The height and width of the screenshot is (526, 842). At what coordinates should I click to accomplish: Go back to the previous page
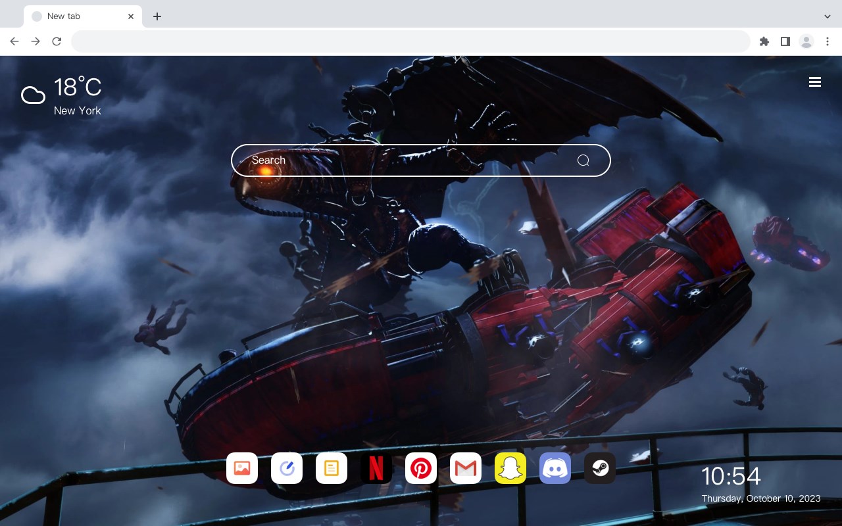click(x=14, y=41)
